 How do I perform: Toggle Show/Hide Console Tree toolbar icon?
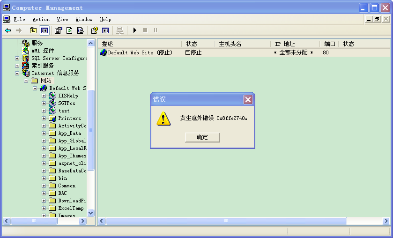tap(44, 30)
